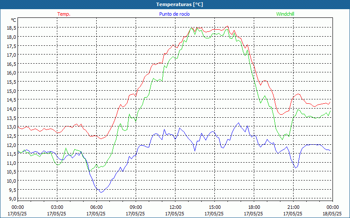Select the 03:00 time axis label
This screenshot has width=350, height=218.
coord(57,207)
